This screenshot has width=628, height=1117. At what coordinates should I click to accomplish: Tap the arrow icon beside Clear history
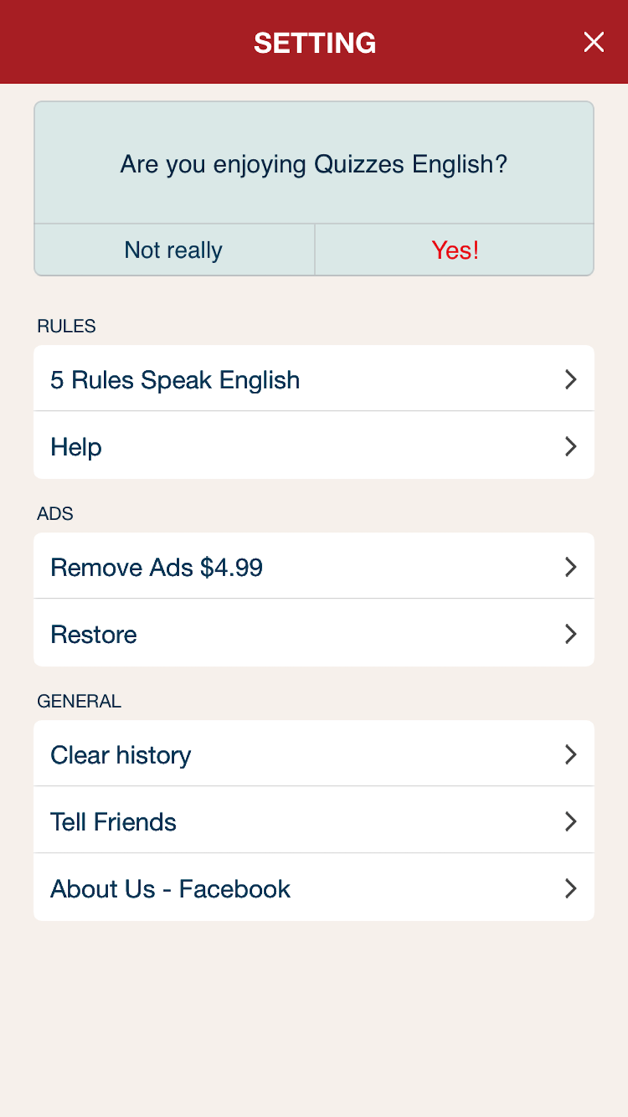pos(570,755)
